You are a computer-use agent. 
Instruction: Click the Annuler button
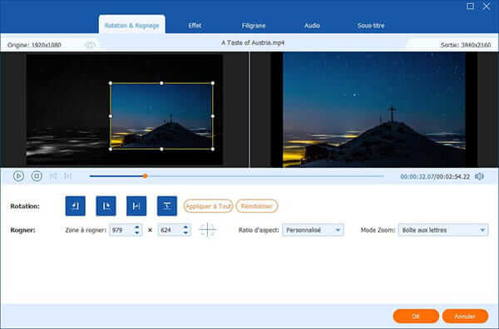465,317
